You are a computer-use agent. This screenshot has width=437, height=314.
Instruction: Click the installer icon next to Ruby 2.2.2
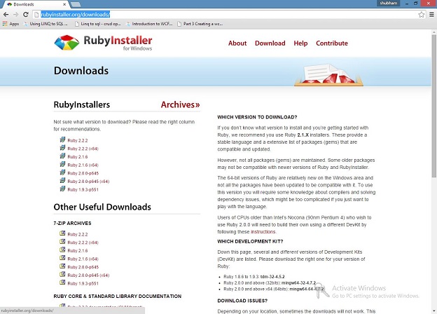[62, 139]
